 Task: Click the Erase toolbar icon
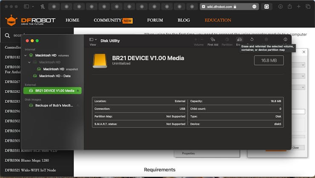click(239, 40)
